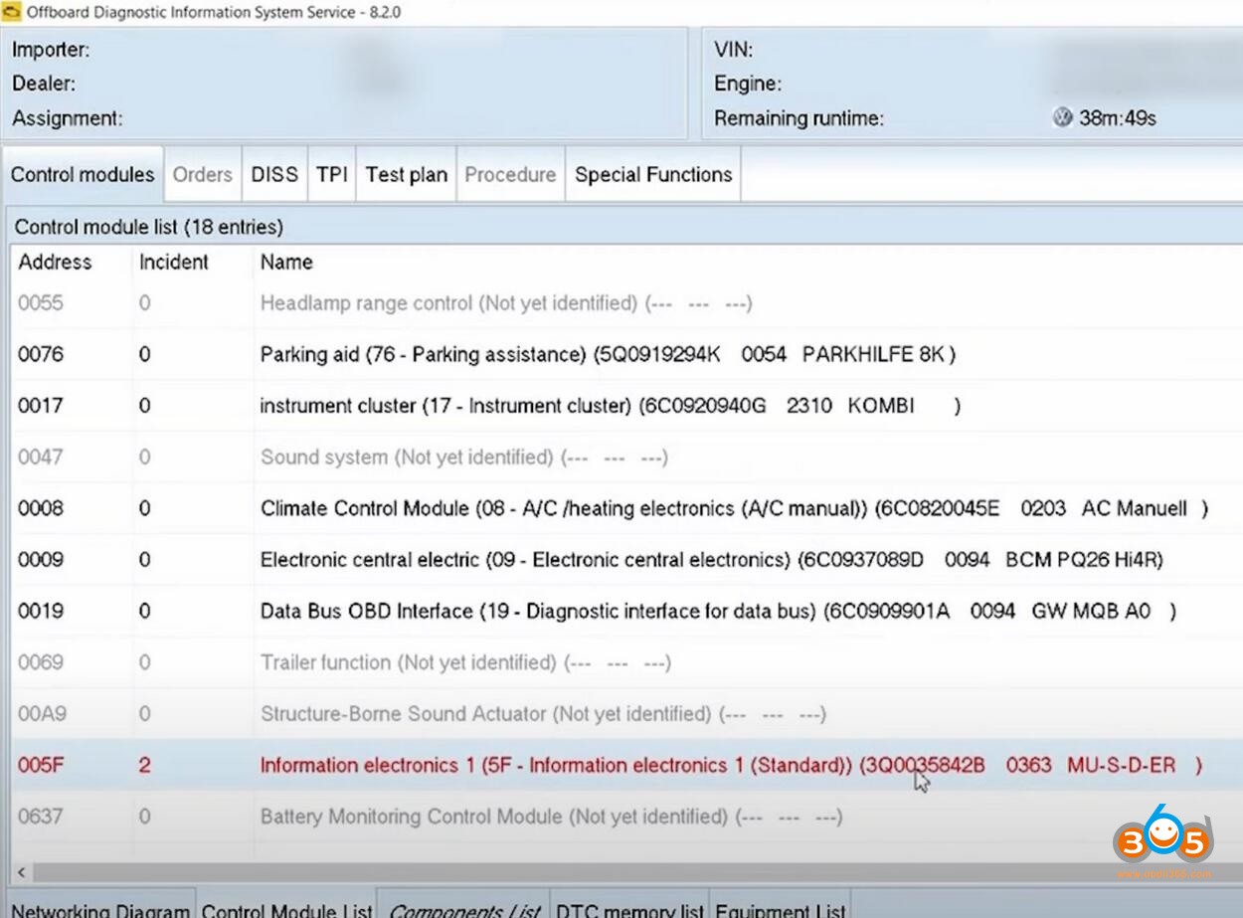Select the DTC memory list bottom tab
The image size is (1243, 918).
628,907
